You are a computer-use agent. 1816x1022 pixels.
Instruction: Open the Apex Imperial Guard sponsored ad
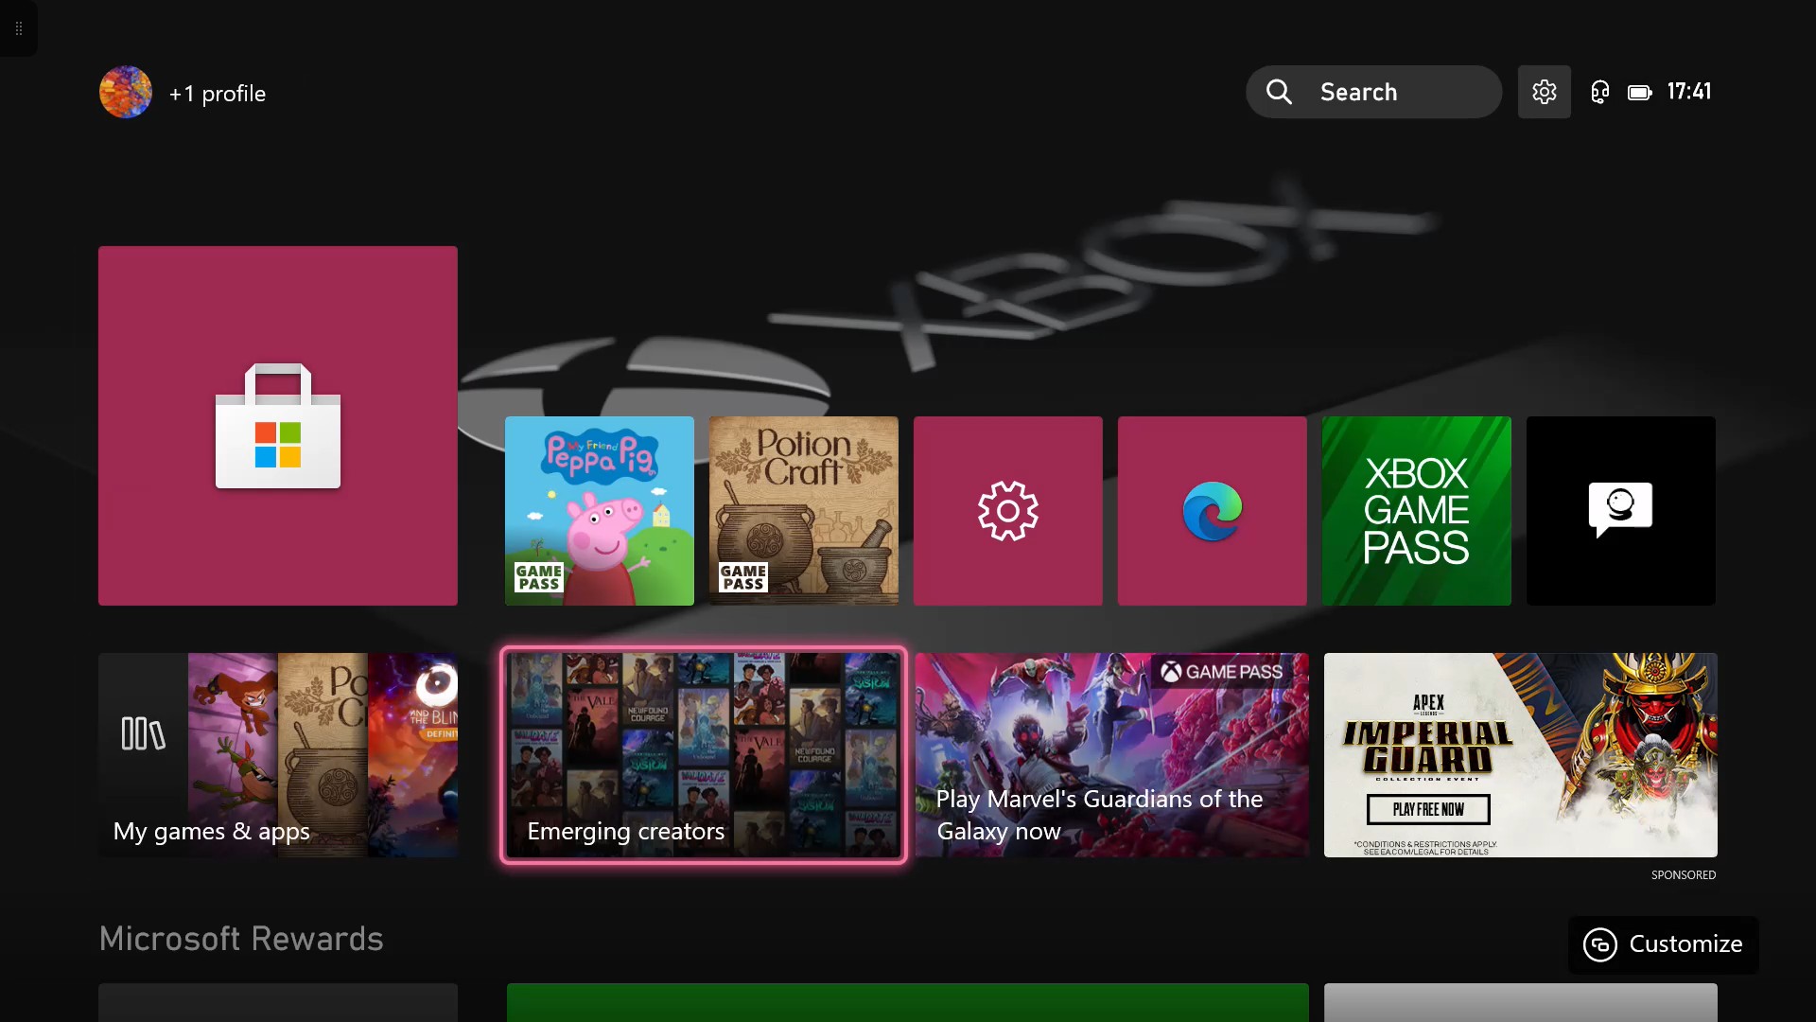coord(1521,755)
